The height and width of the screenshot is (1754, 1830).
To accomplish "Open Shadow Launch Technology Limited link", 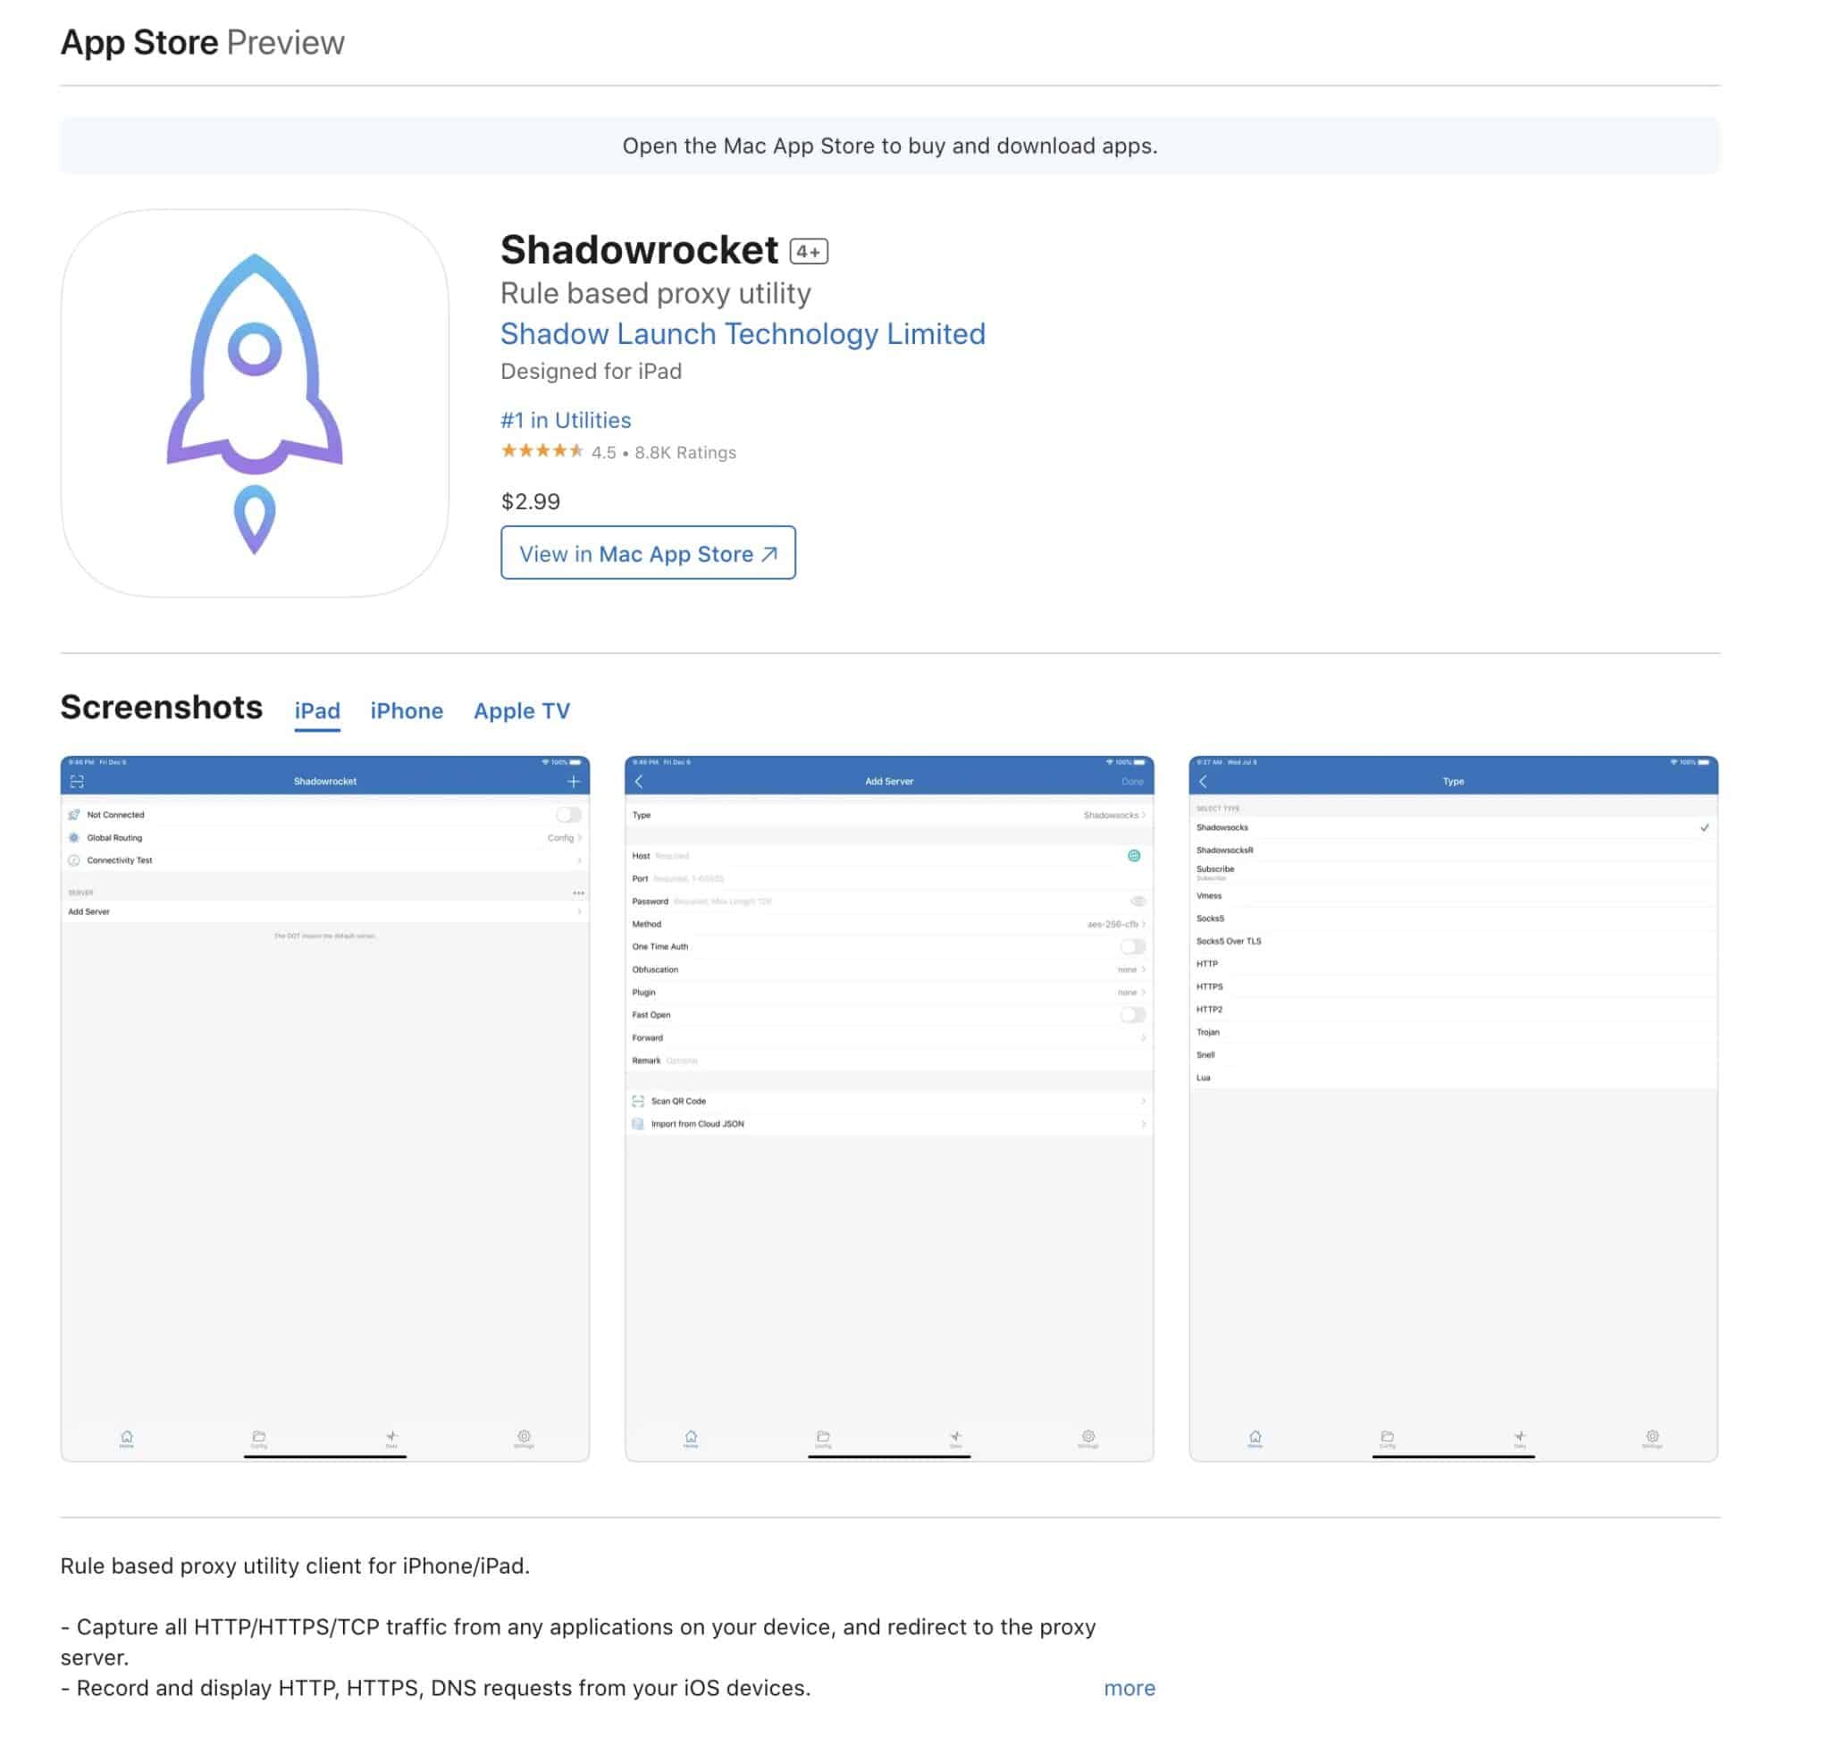I will coord(743,333).
